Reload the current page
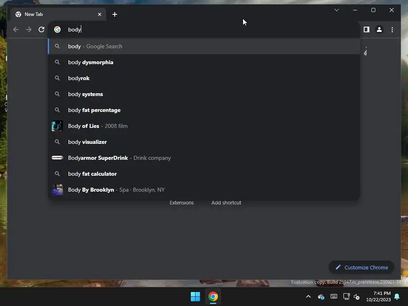408x306 pixels. click(41, 29)
